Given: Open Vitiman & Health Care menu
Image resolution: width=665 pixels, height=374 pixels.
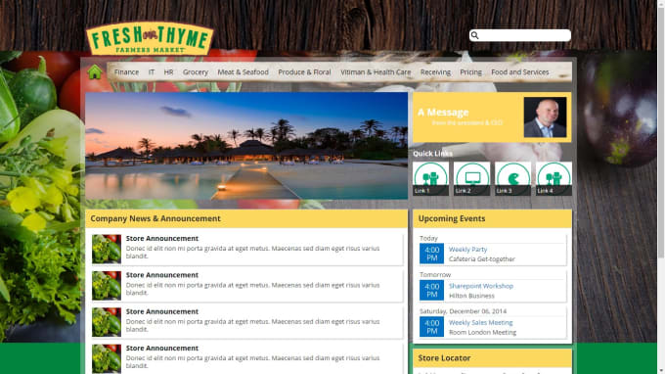Looking at the screenshot, I should pos(376,72).
